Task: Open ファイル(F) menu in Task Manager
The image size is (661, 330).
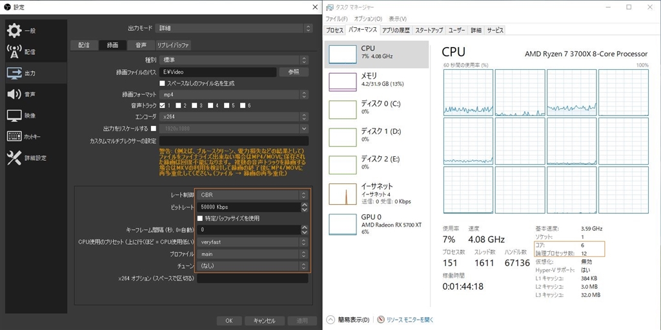Action: (x=336, y=19)
